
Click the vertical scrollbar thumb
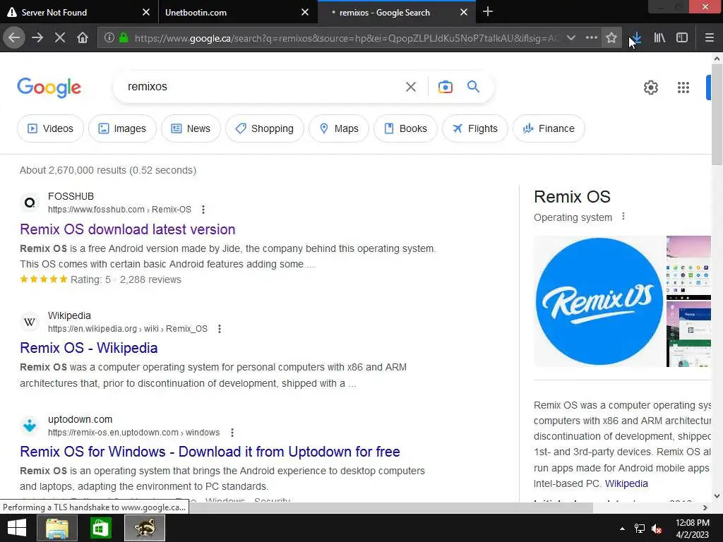pos(717,114)
